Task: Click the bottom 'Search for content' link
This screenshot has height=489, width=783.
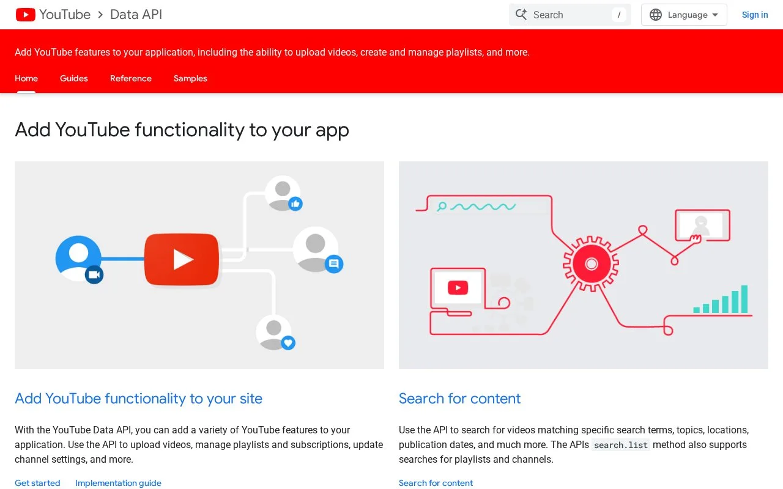Action: 436,483
